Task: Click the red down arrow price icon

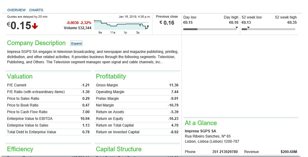Action: (x=35, y=26)
